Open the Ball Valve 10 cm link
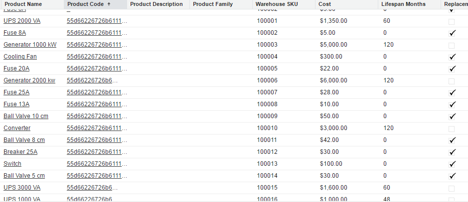The width and height of the screenshot is (468, 202). click(26, 116)
